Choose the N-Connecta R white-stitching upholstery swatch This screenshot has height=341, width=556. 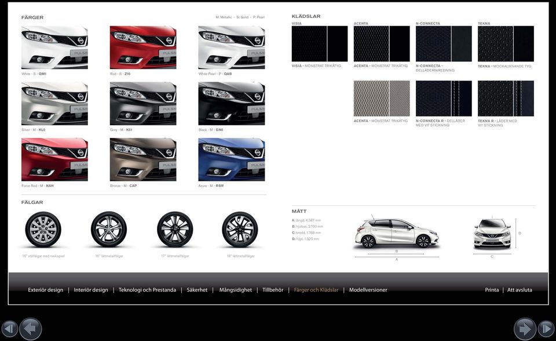(444, 99)
